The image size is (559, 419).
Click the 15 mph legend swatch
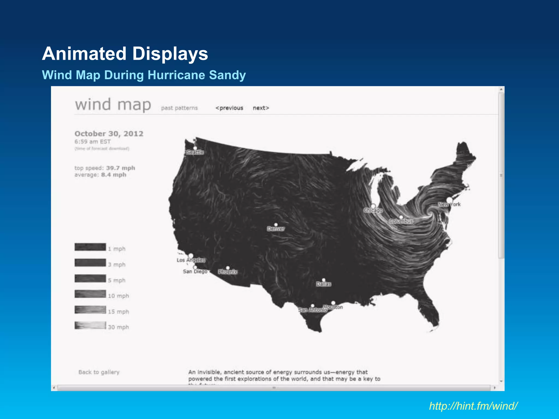point(90,310)
